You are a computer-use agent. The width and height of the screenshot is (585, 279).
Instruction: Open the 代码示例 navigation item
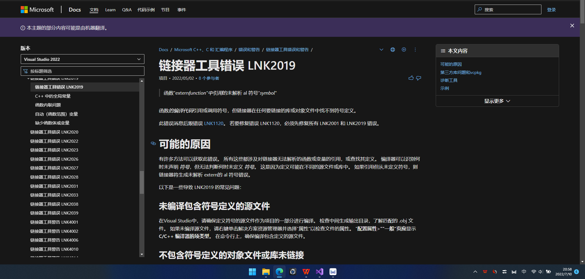click(146, 10)
